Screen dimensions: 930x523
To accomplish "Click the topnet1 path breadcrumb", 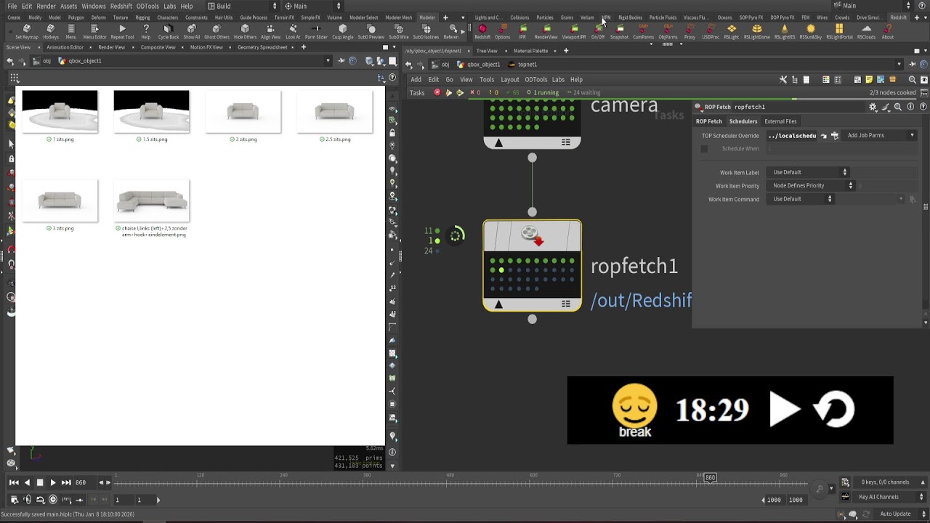I will [523, 64].
